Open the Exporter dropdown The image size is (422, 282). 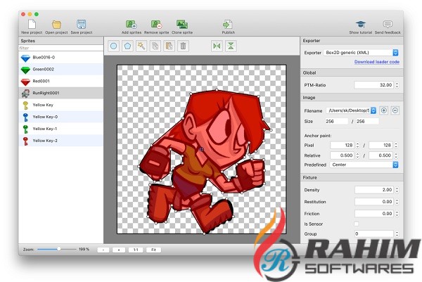coord(361,53)
